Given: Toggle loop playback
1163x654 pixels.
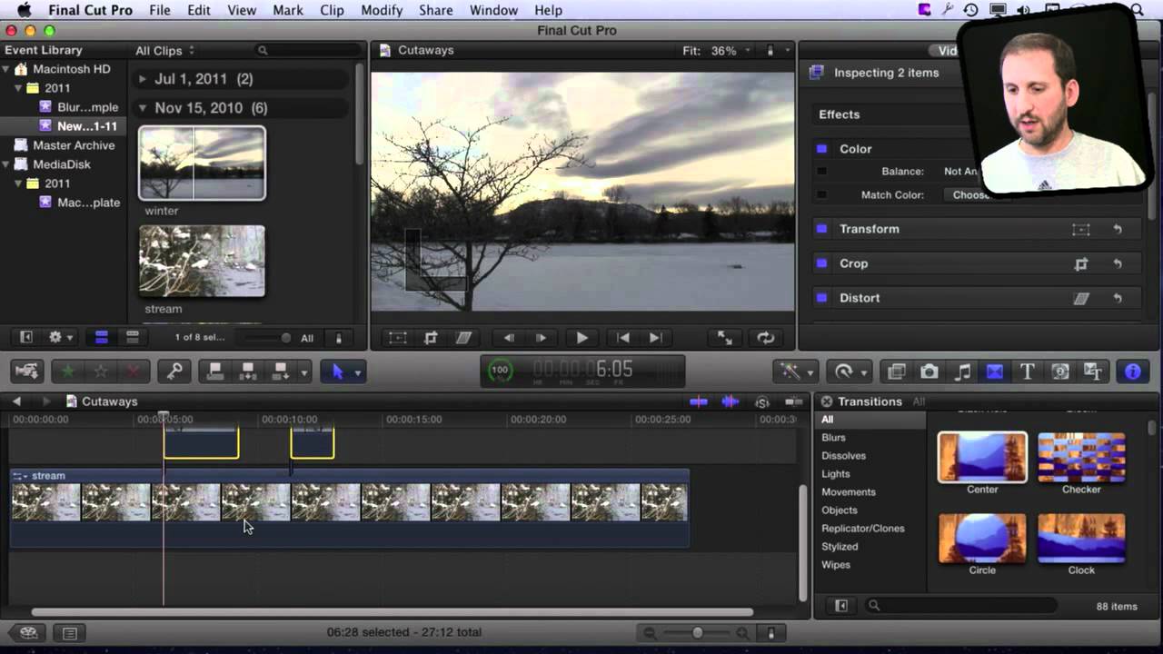Looking at the screenshot, I should click(x=766, y=338).
